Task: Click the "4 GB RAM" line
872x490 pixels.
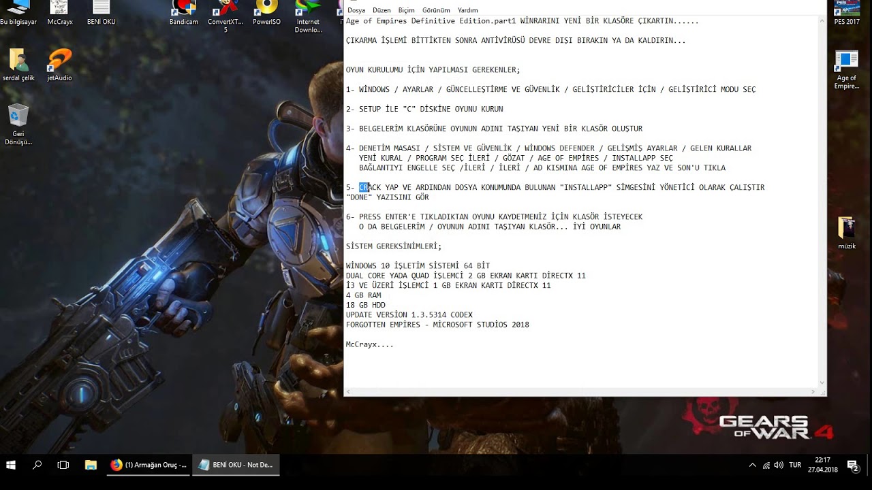Action: [363, 295]
